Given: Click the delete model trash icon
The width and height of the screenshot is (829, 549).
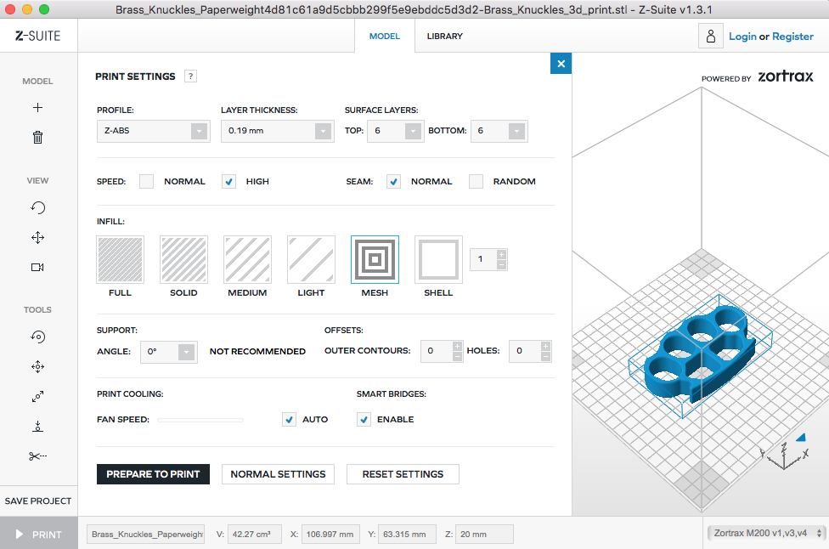Looking at the screenshot, I should [x=37, y=137].
